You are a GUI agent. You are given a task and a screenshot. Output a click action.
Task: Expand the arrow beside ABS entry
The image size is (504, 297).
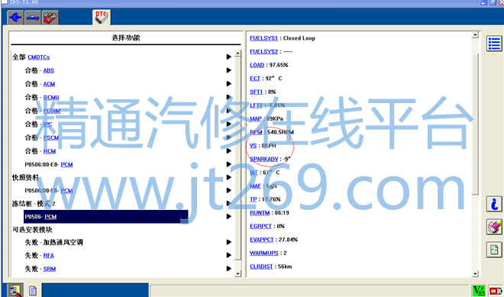pyautogui.click(x=229, y=70)
